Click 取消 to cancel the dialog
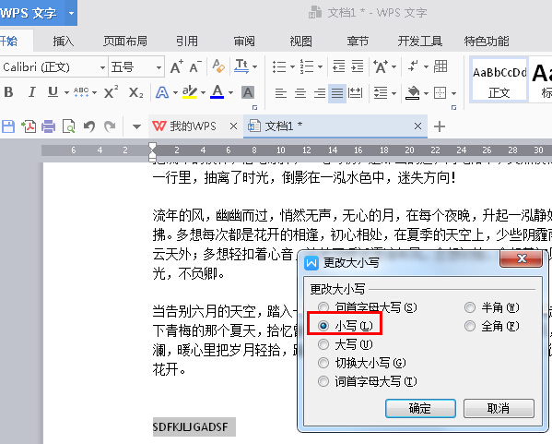Image resolution: width=552 pixels, height=444 pixels. coord(499,408)
